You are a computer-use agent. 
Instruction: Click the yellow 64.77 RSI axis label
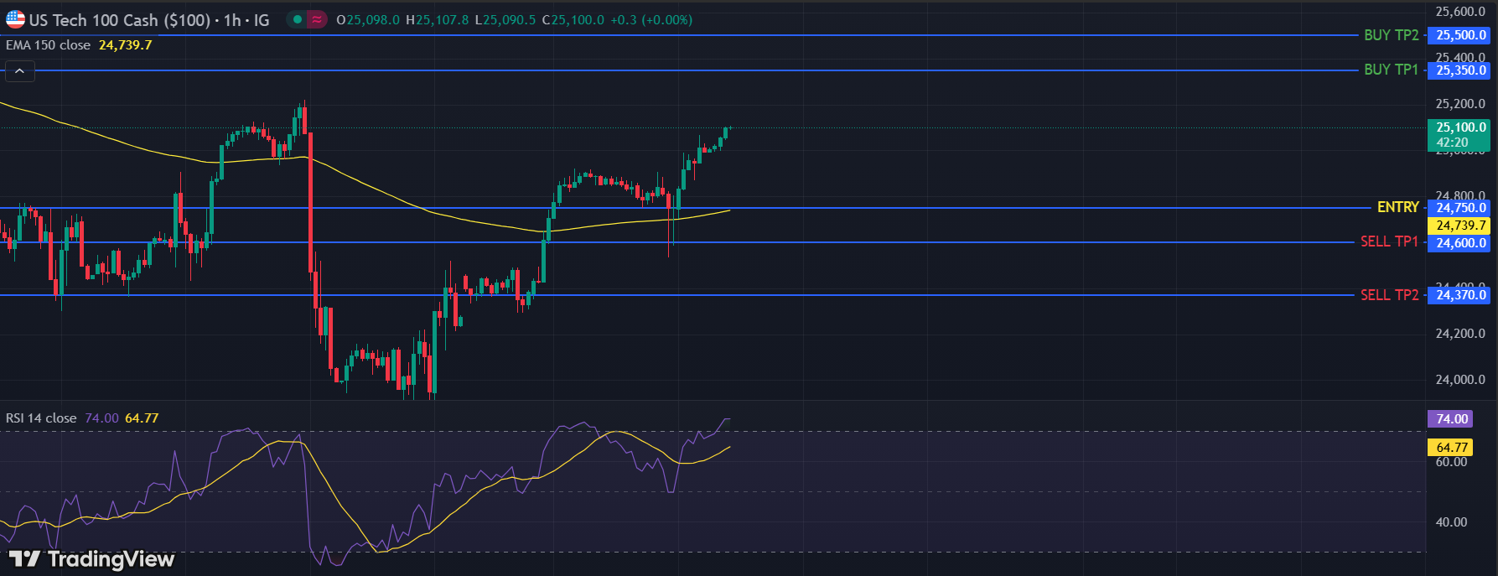[x=1452, y=448]
